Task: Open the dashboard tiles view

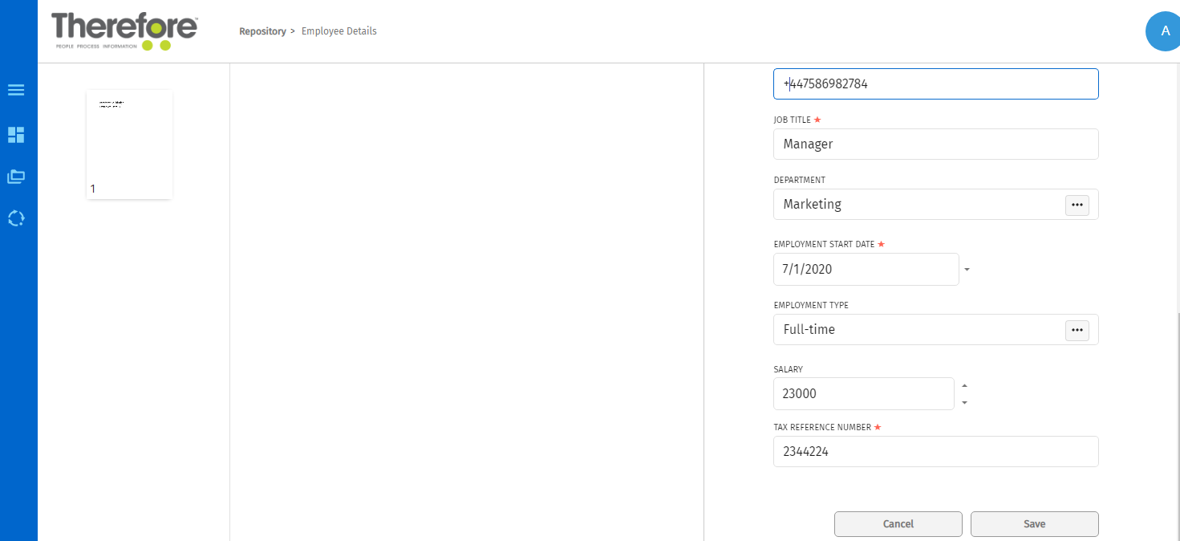Action: [x=16, y=135]
